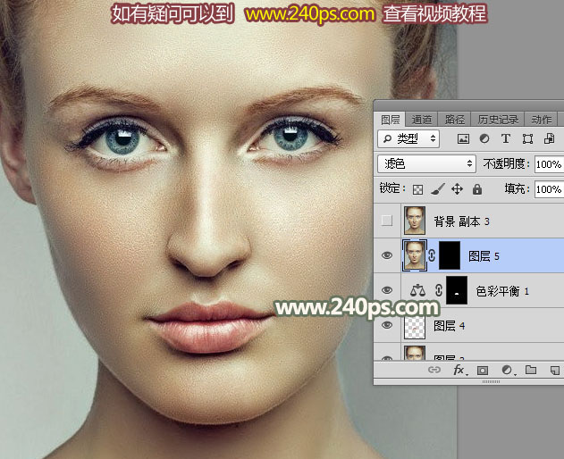Filter layers by type text icon
The image size is (564, 459).
(x=506, y=138)
